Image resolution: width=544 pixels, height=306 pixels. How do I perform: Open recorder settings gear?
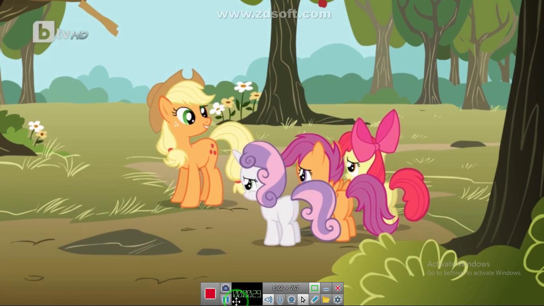click(x=338, y=300)
